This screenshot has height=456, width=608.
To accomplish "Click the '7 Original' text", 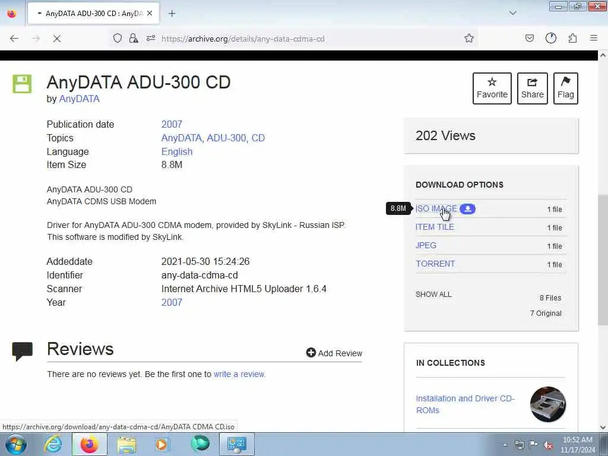I will 546,313.
